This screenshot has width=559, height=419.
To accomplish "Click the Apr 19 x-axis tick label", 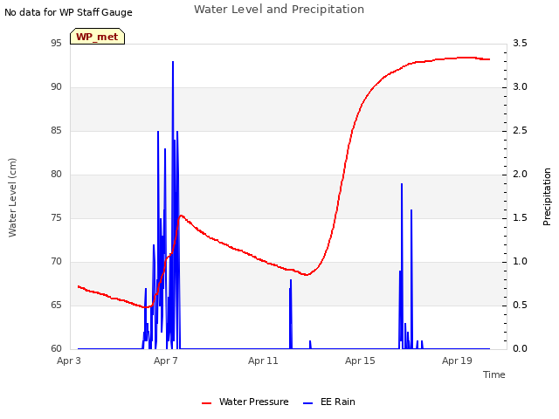I will point(457,361).
